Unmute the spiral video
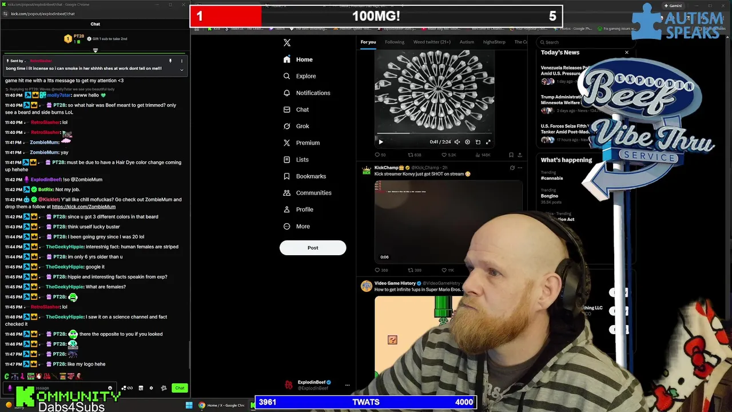 click(457, 142)
